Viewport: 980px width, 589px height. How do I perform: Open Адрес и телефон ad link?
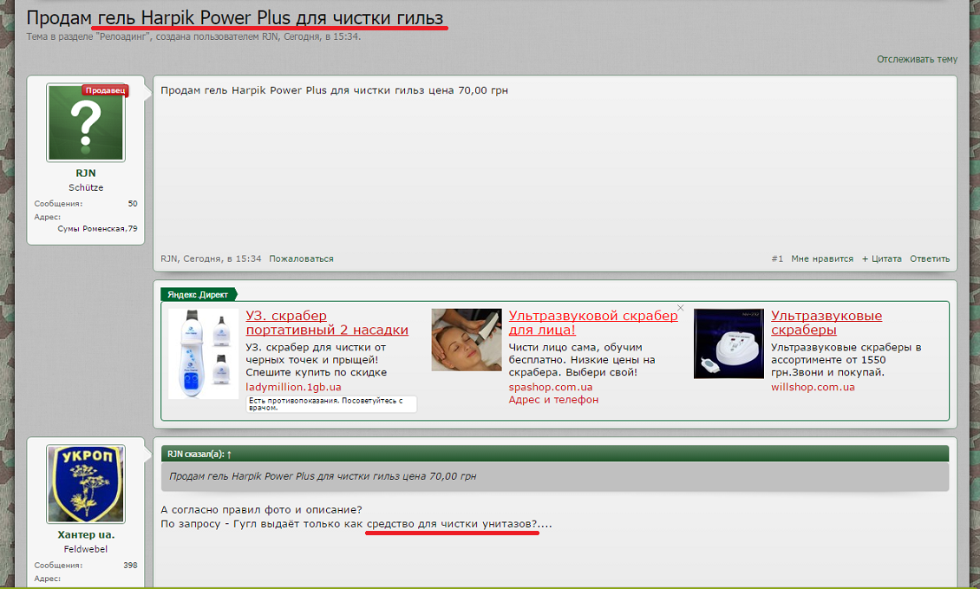click(x=553, y=400)
